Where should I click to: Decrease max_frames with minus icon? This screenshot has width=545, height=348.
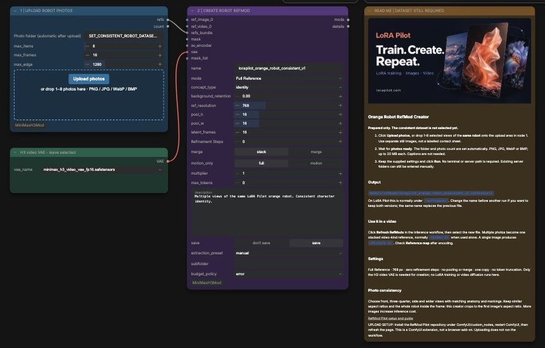(87, 55)
